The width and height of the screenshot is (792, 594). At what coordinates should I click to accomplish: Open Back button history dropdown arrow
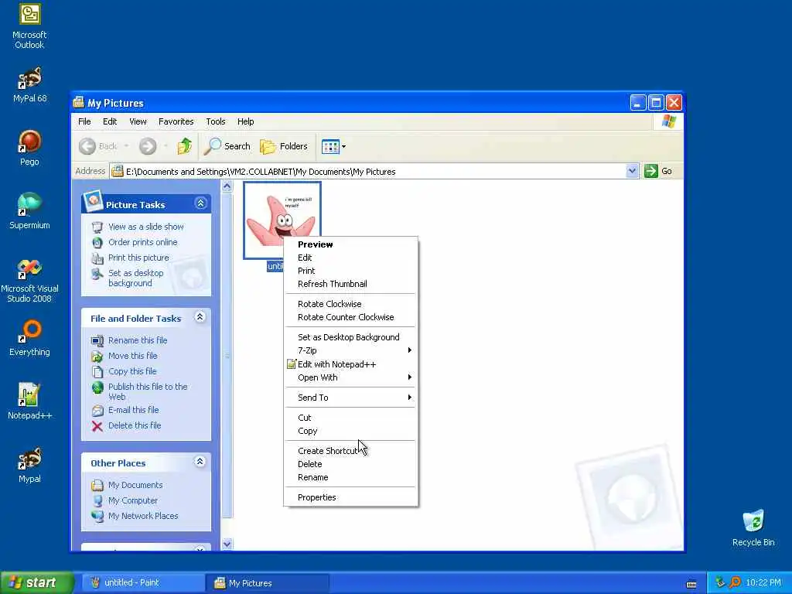click(126, 146)
